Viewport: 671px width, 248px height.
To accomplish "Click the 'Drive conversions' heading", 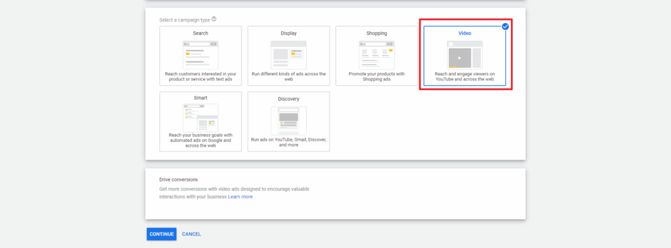I will [x=178, y=179].
